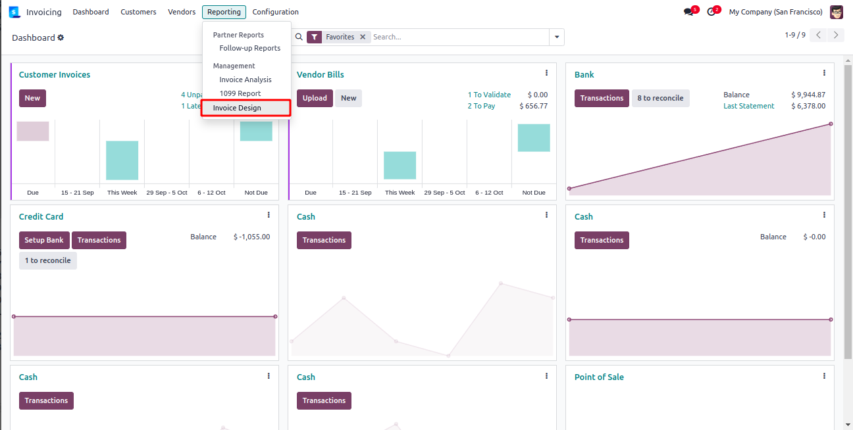This screenshot has height=430, width=853.
Task: Open the My Company (San Francisco) switcher
Action: [775, 12]
